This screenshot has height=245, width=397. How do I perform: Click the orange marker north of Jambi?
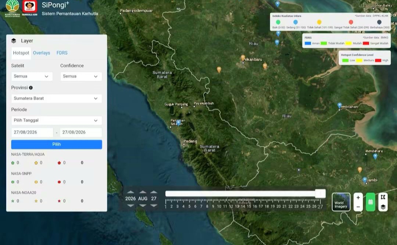pos(360,170)
